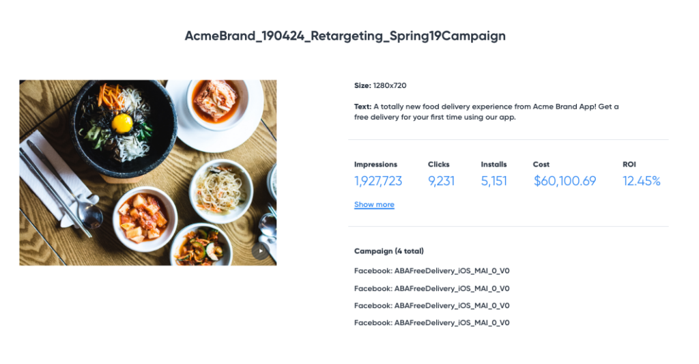Open the Korean food creative thumbnail
699x364 pixels.
coord(147,172)
